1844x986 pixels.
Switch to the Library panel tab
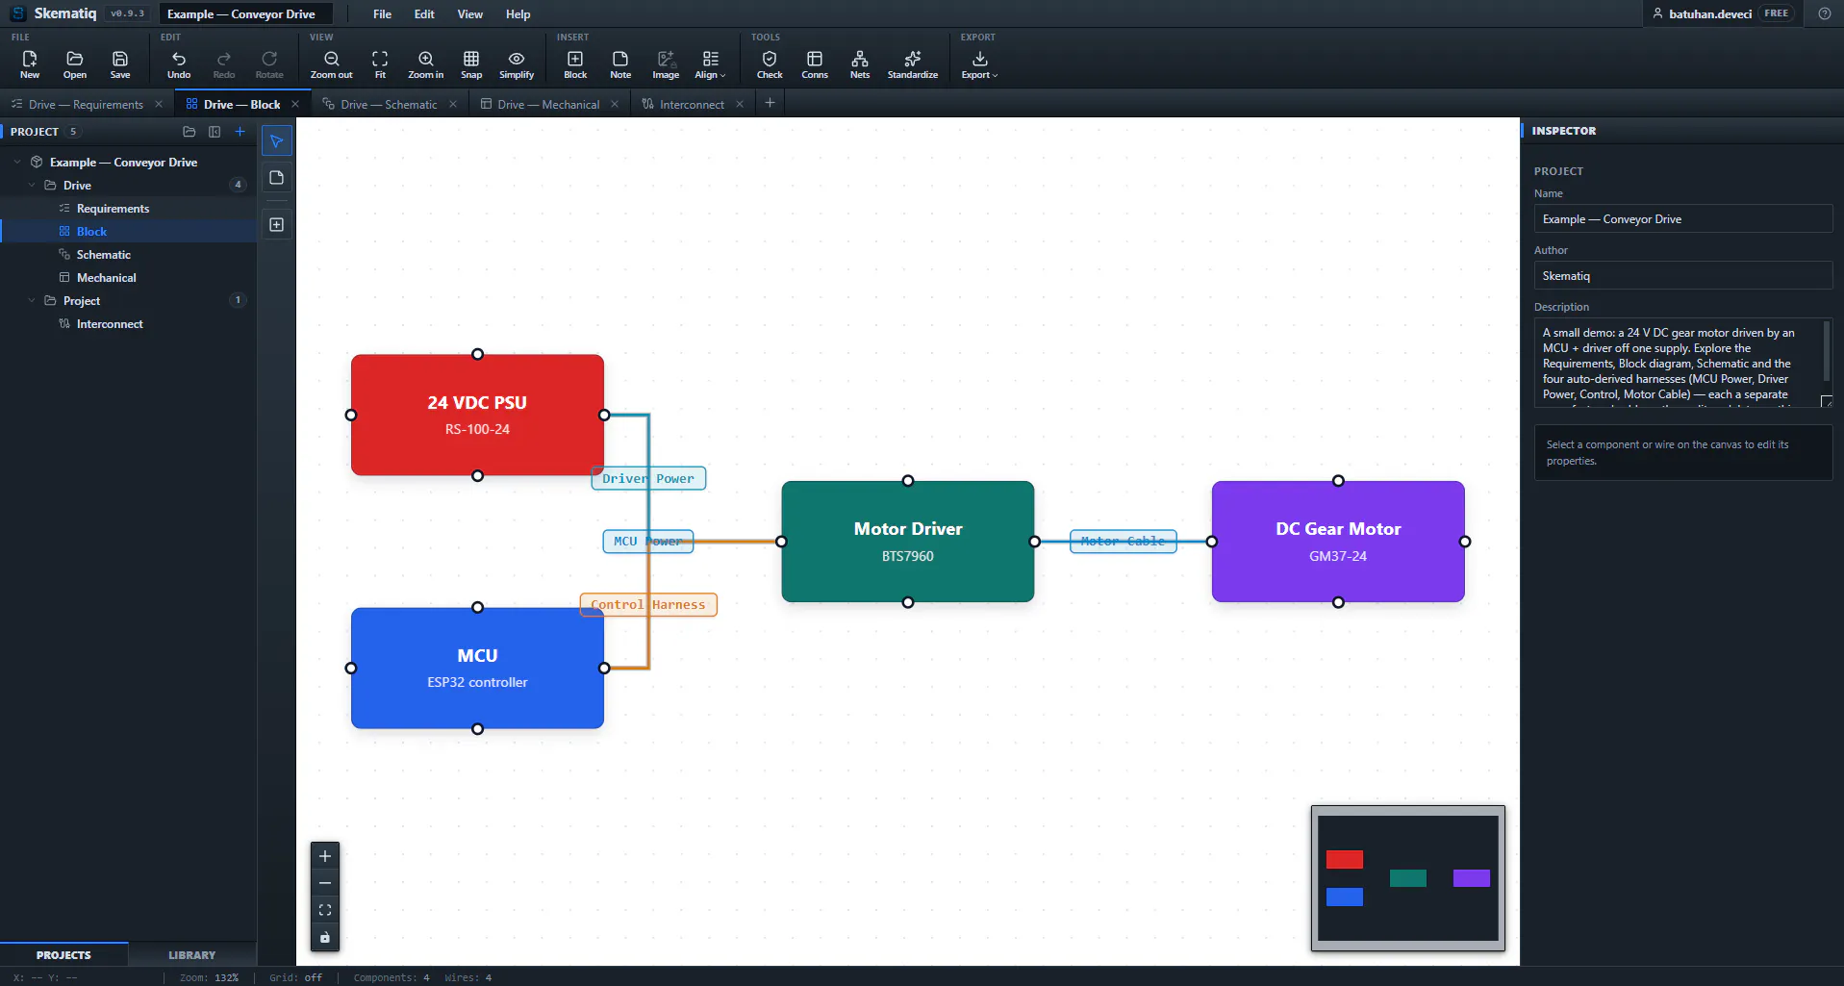191,954
